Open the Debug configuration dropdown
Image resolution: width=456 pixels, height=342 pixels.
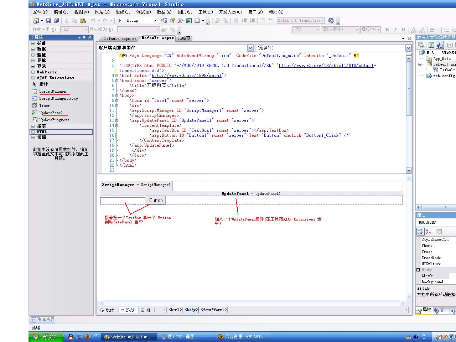[x=155, y=21]
